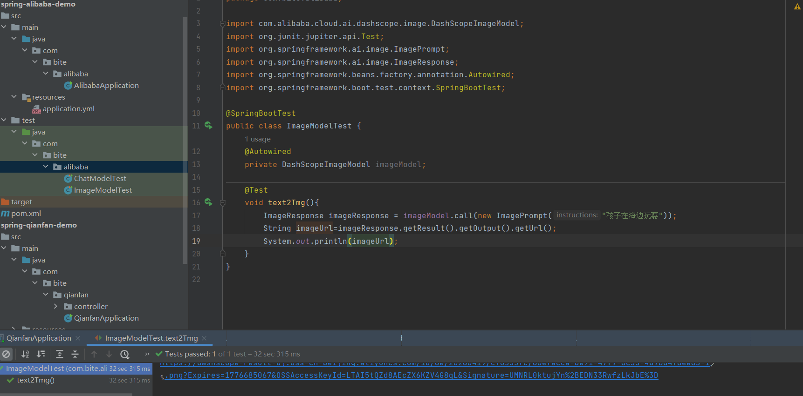Select the target folder
Screen dimensions: 803x396
point(21,202)
